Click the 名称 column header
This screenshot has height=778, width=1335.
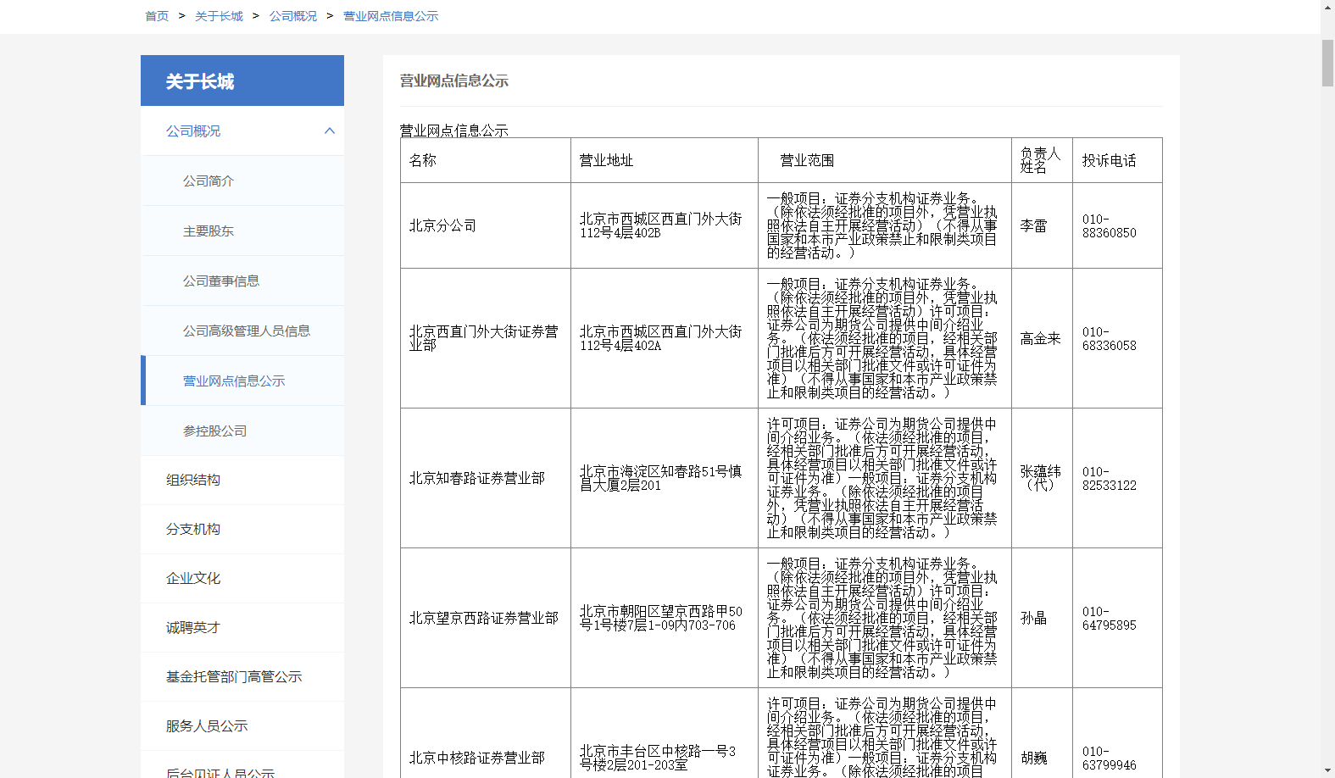pyautogui.click(x=486, y=160)
